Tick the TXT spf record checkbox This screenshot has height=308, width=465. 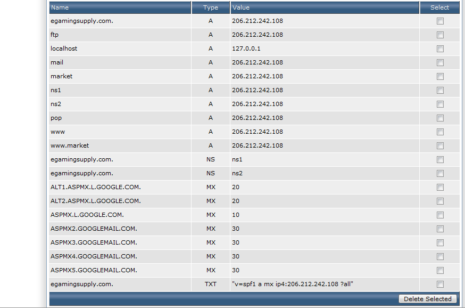[440, 285]
